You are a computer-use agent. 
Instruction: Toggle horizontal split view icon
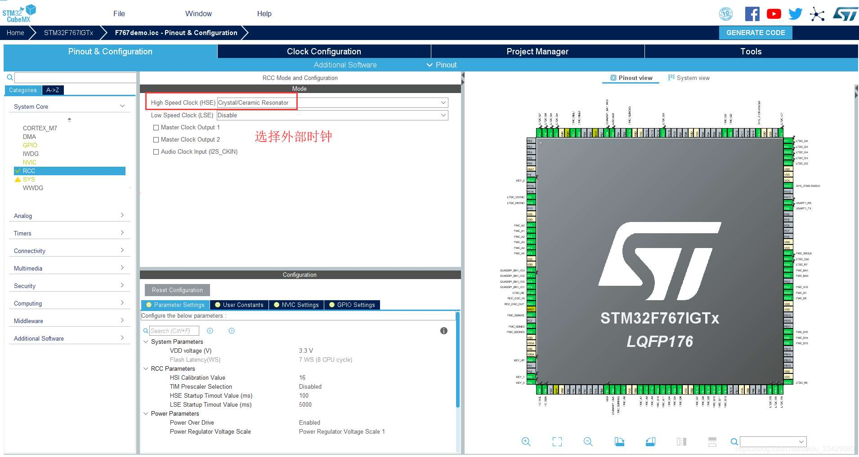pyautogui.click(x=712, y=442)
